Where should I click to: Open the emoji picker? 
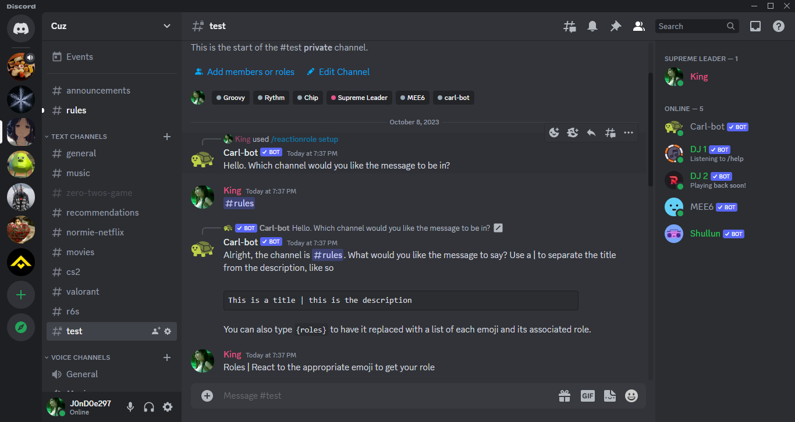click(x=631, y=396)
